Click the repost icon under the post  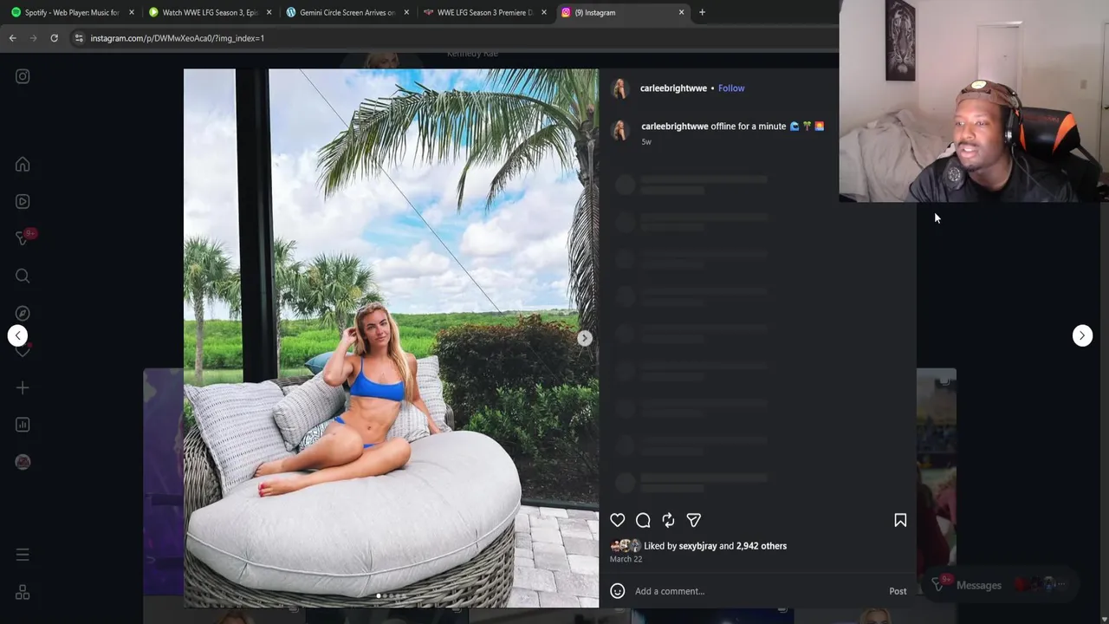(x=668, y=520)
